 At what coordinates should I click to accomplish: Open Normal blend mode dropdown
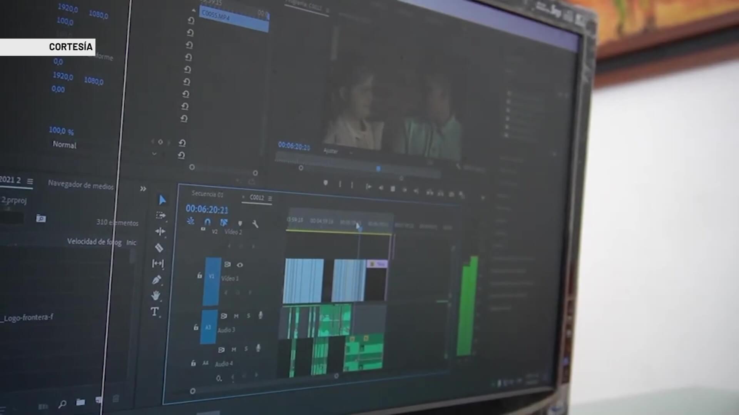64,144
